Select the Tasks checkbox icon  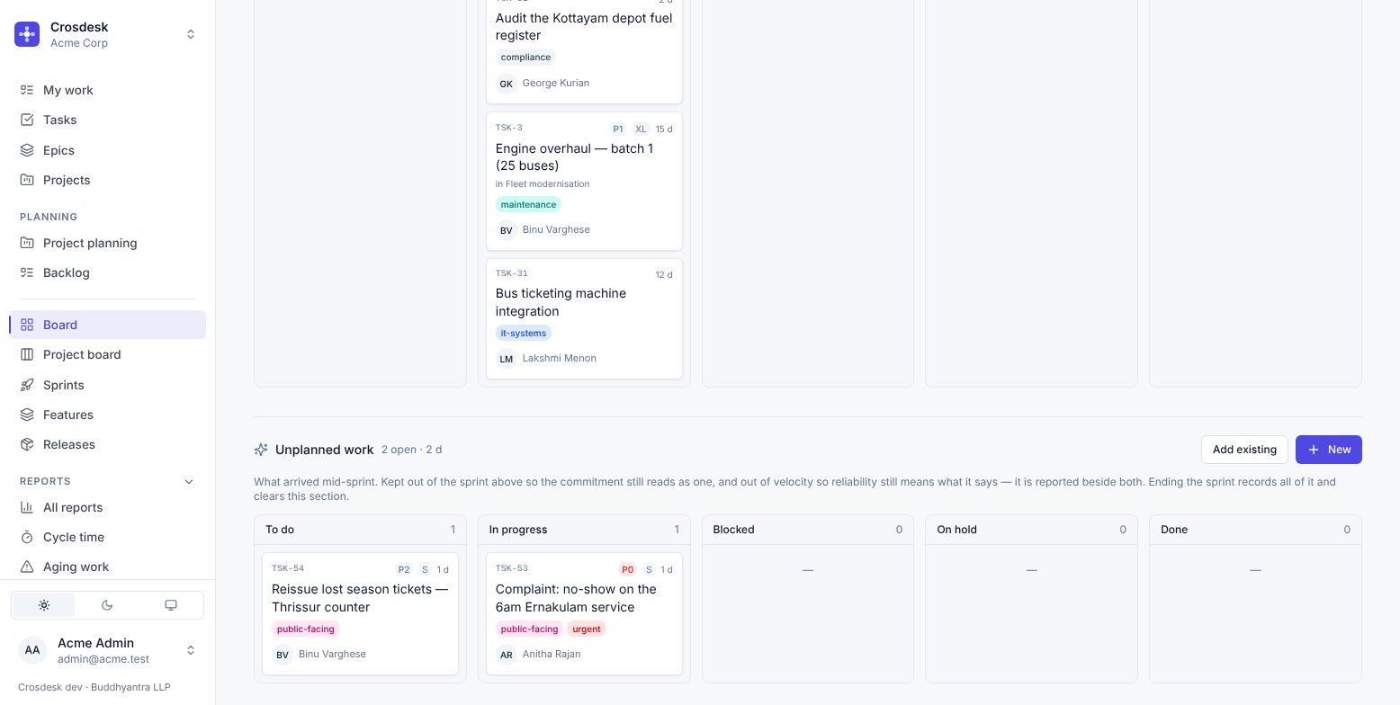27,120
